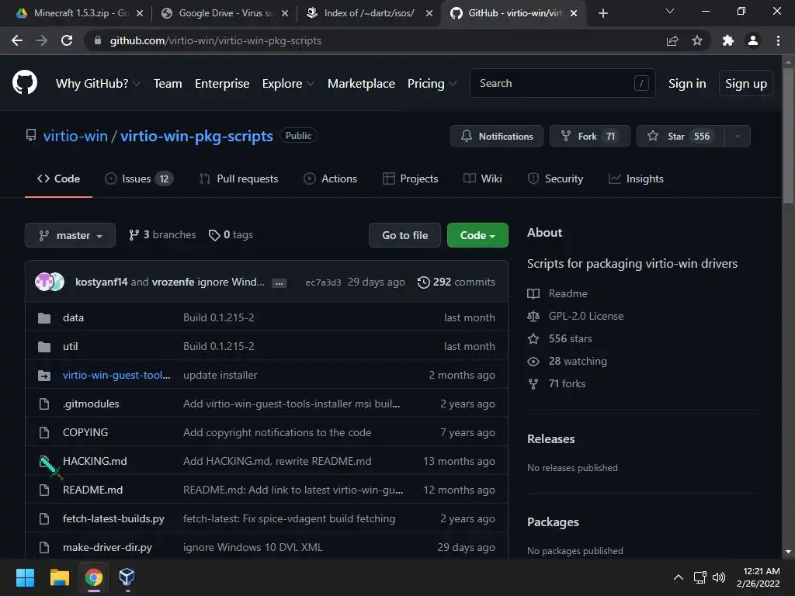Screen dimensions: 795x596
Task: Open Enterprise in GitHub header
Action: pyautogui.click(x=222, y=84)
